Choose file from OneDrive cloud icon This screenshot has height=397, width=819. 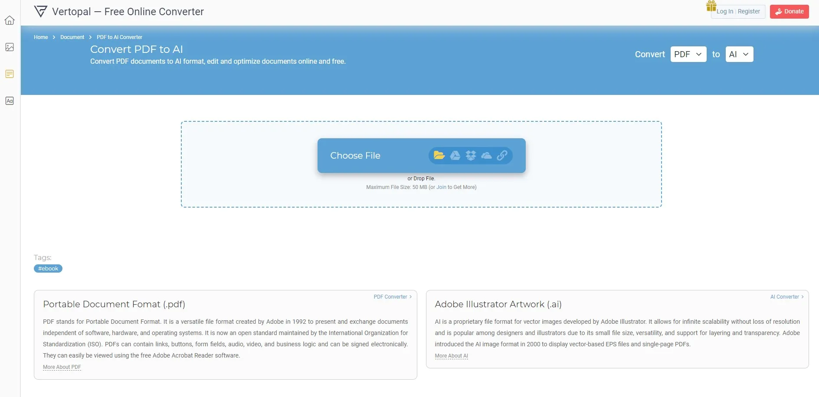[x=486, y=155]
